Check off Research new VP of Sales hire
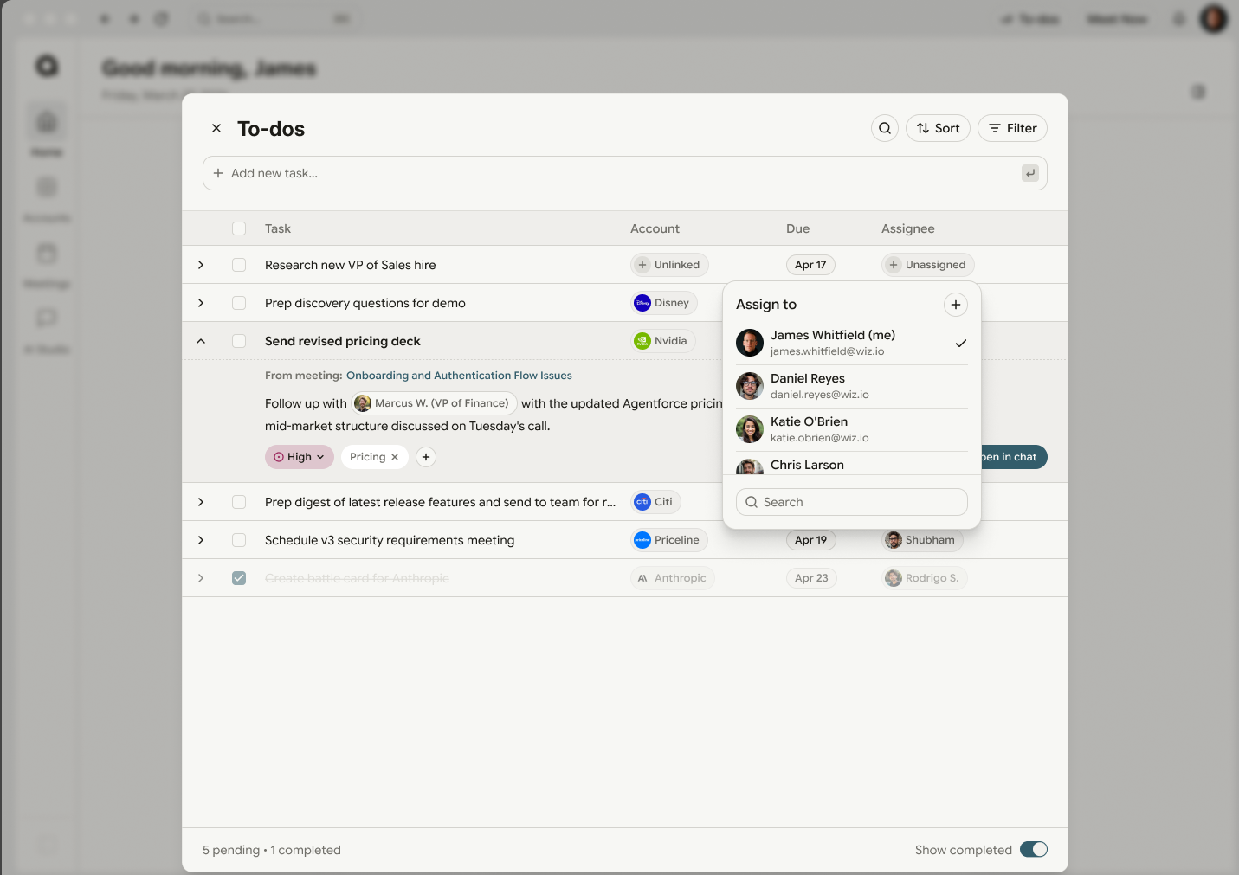1239x875 pixels. pyautogui.click(x=239, y=265)
